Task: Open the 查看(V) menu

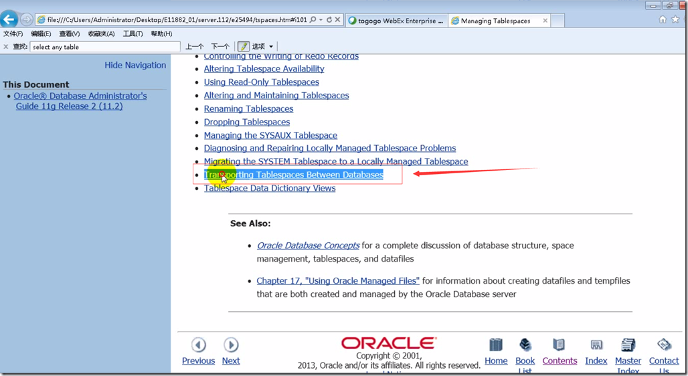Action: tap(70, 33)
